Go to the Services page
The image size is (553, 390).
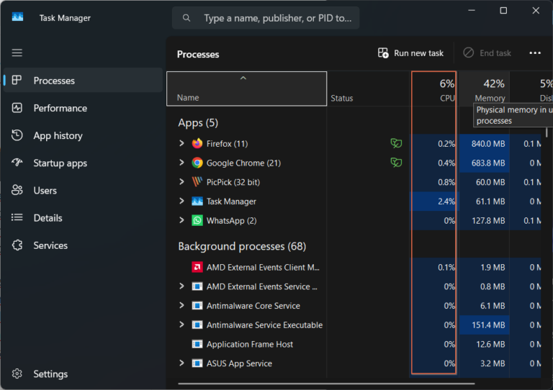(50, 245)
